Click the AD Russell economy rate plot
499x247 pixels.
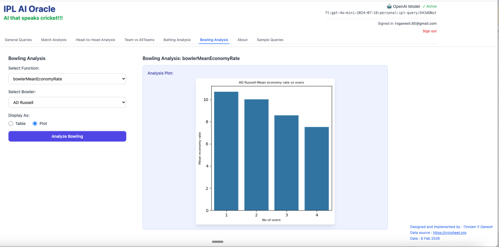[x=265, y=151]
